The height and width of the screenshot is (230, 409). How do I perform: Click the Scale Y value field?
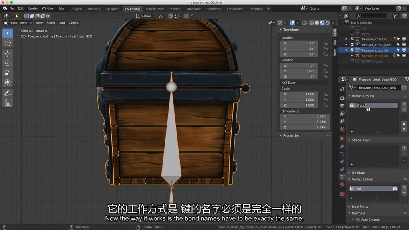tap(299, 100)
